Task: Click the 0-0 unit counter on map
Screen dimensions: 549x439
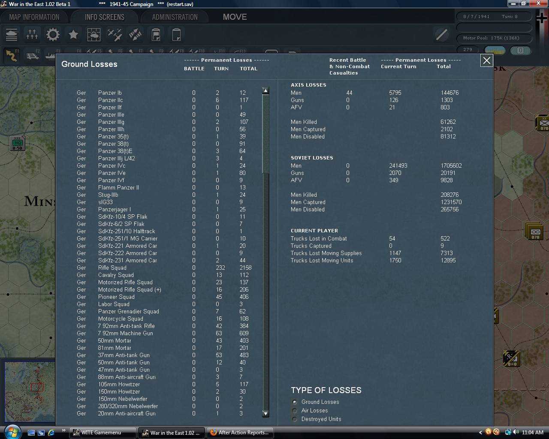Action: [512, 359]
